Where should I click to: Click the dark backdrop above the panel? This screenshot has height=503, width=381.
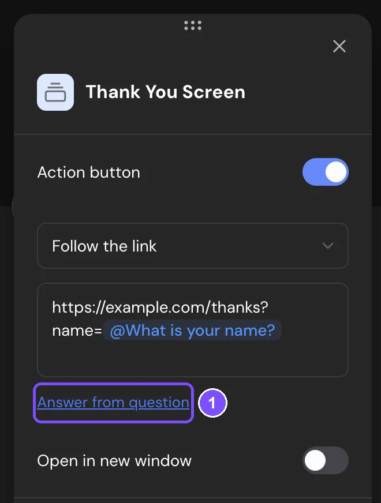pos(193,6)
